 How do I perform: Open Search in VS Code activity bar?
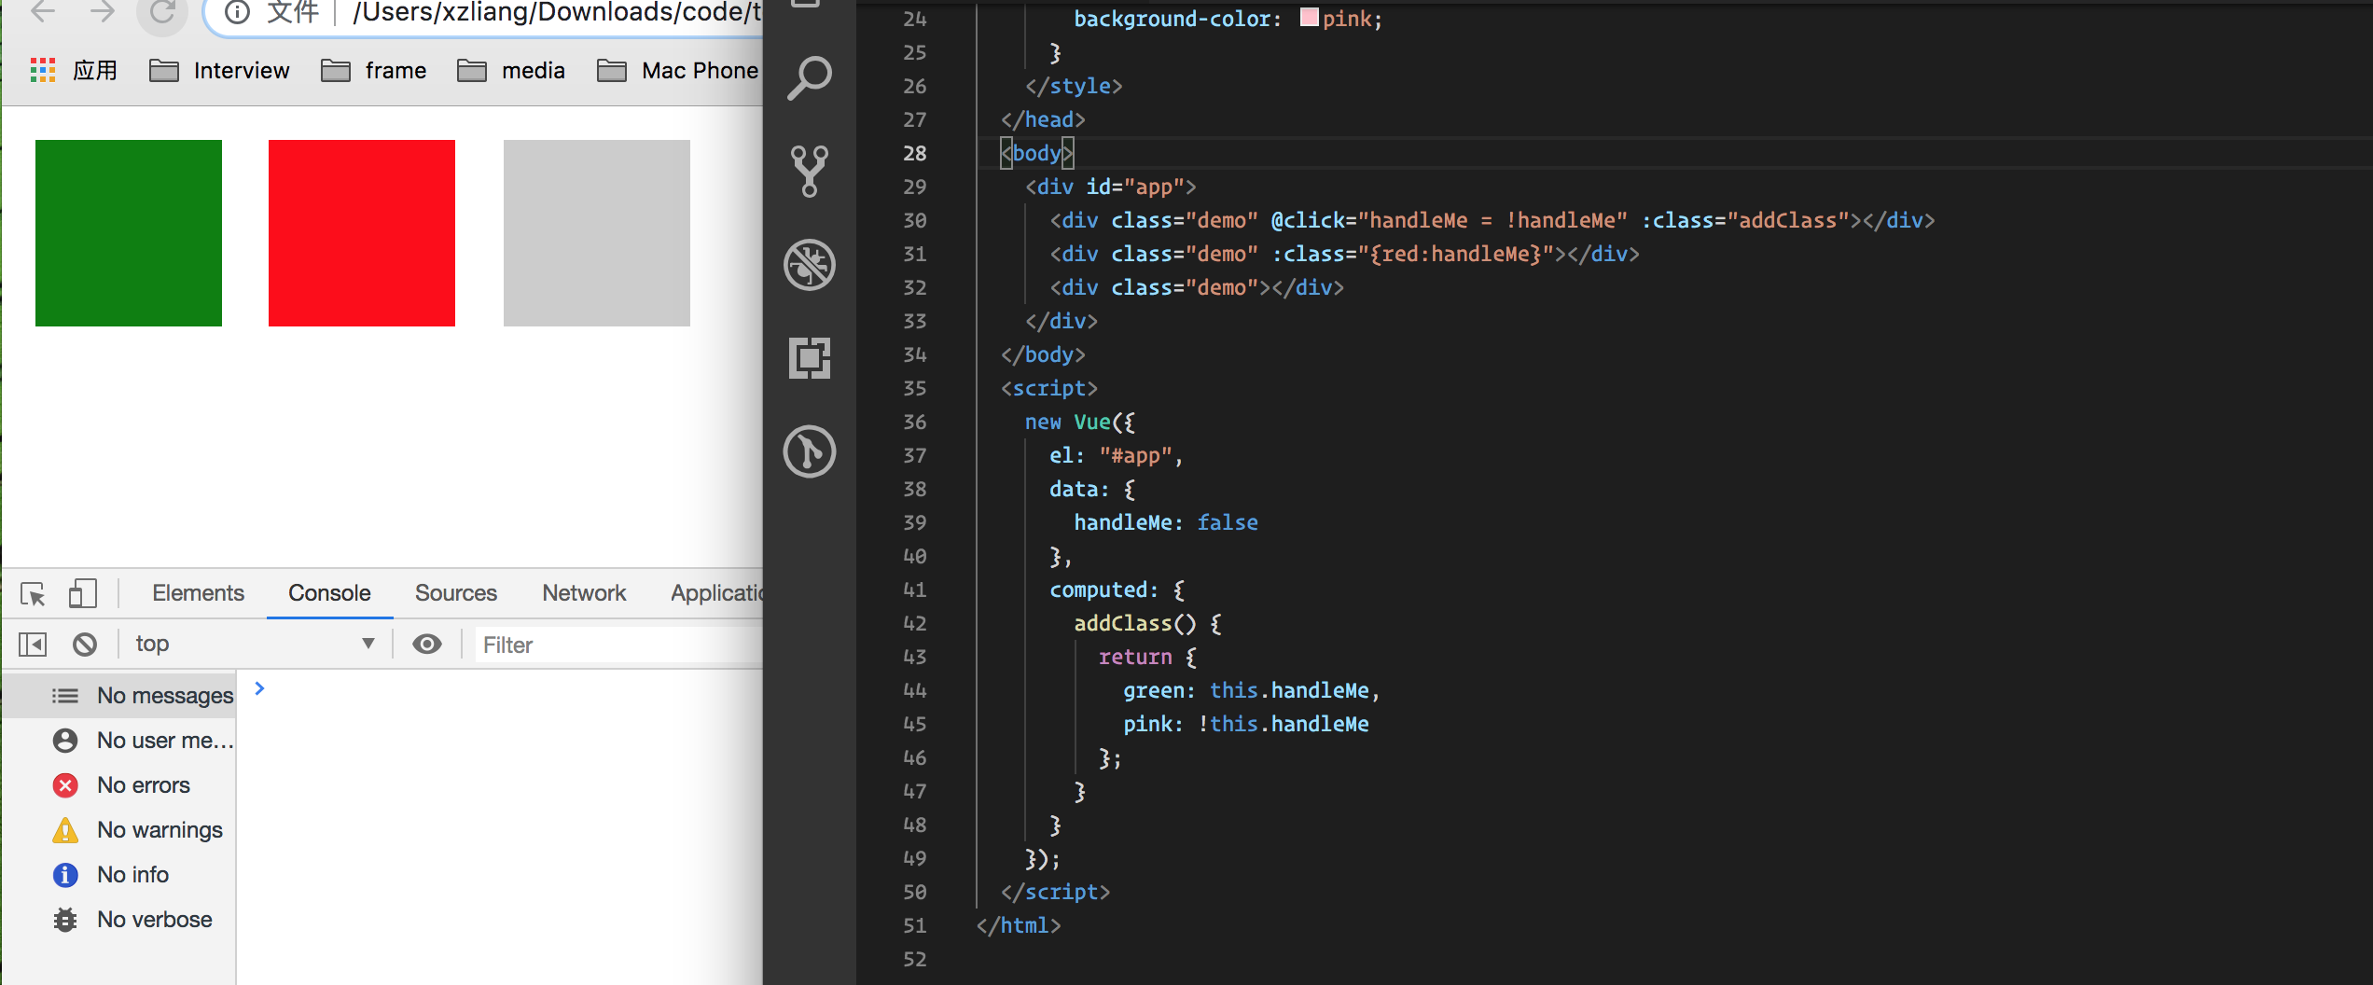[x=810, y=78]
